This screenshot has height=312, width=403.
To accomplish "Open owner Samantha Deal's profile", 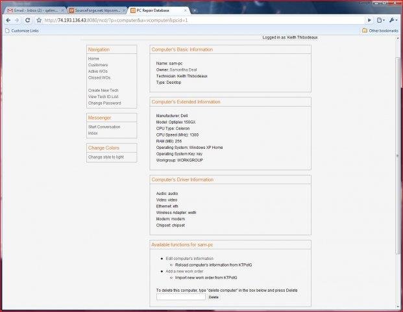I will [183, 70].
